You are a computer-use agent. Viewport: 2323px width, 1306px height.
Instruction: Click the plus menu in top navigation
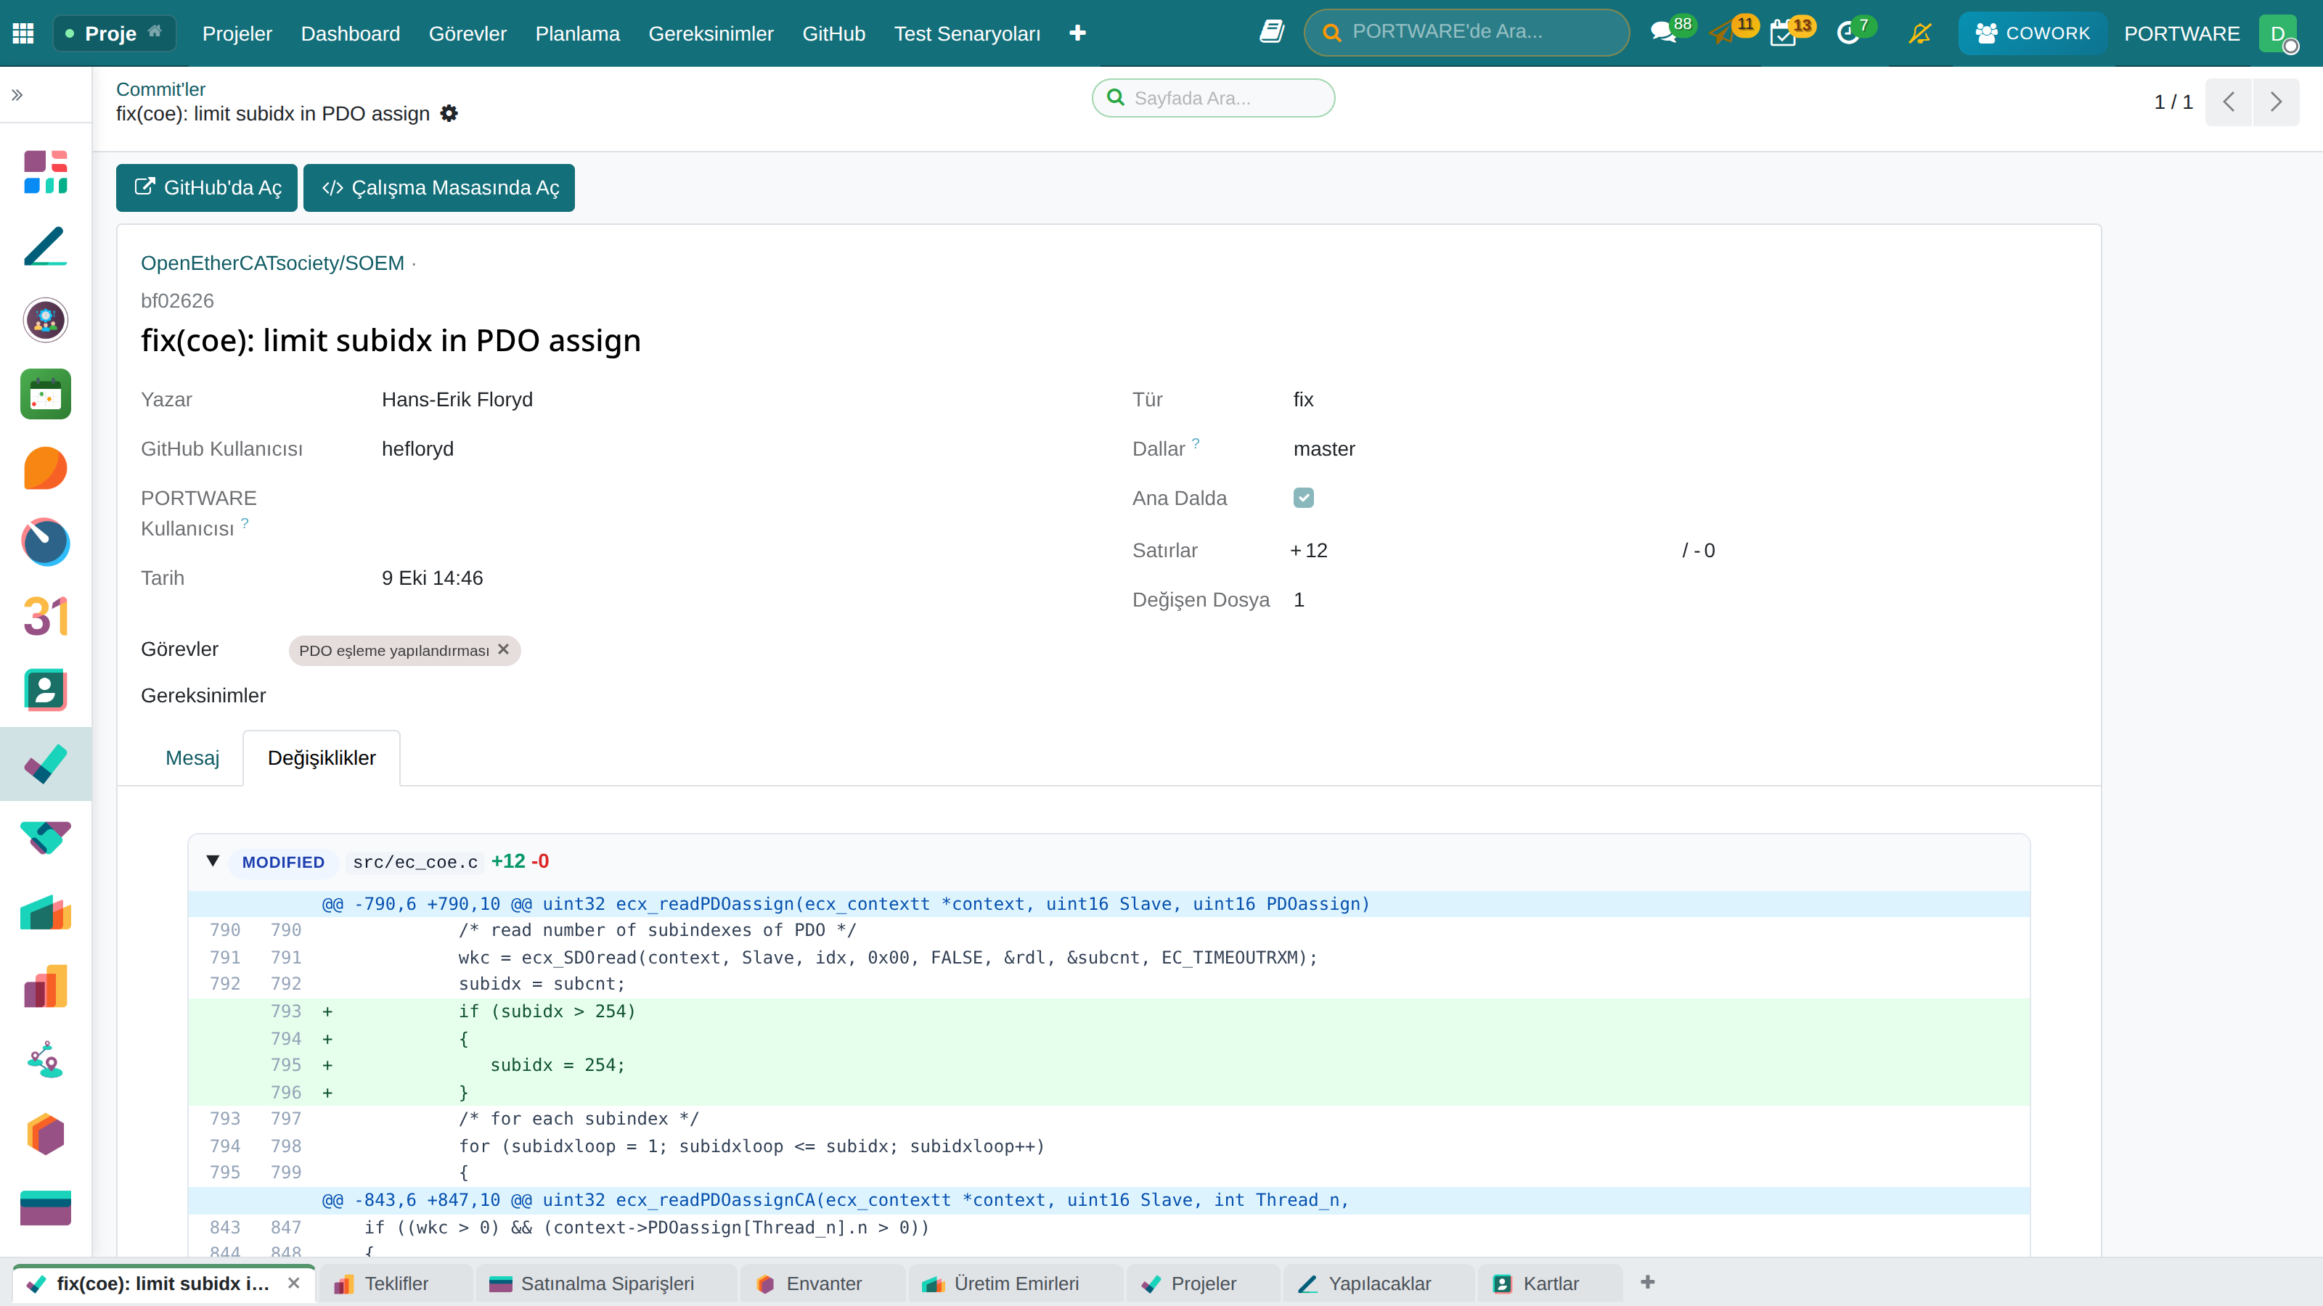coord(1077,33)
